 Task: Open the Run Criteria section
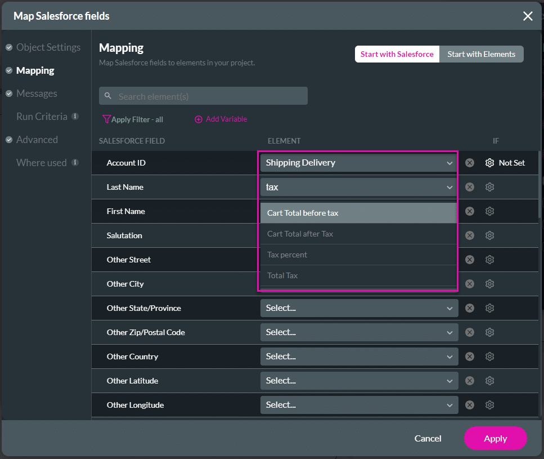pos(42,117)
